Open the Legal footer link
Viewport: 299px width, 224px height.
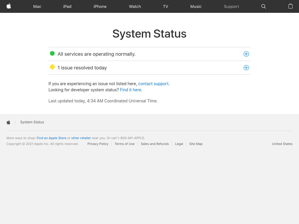tap(179, 144)
